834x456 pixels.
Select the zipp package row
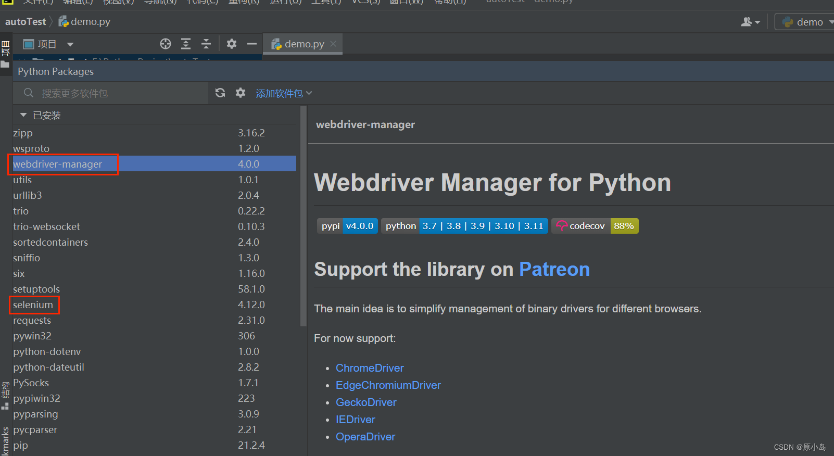155,133
